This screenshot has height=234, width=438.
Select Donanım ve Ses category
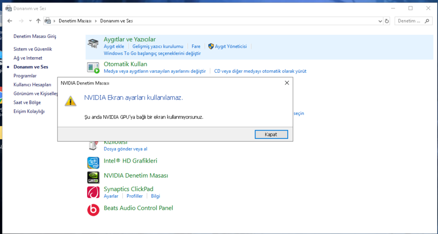tap(31, 67)
